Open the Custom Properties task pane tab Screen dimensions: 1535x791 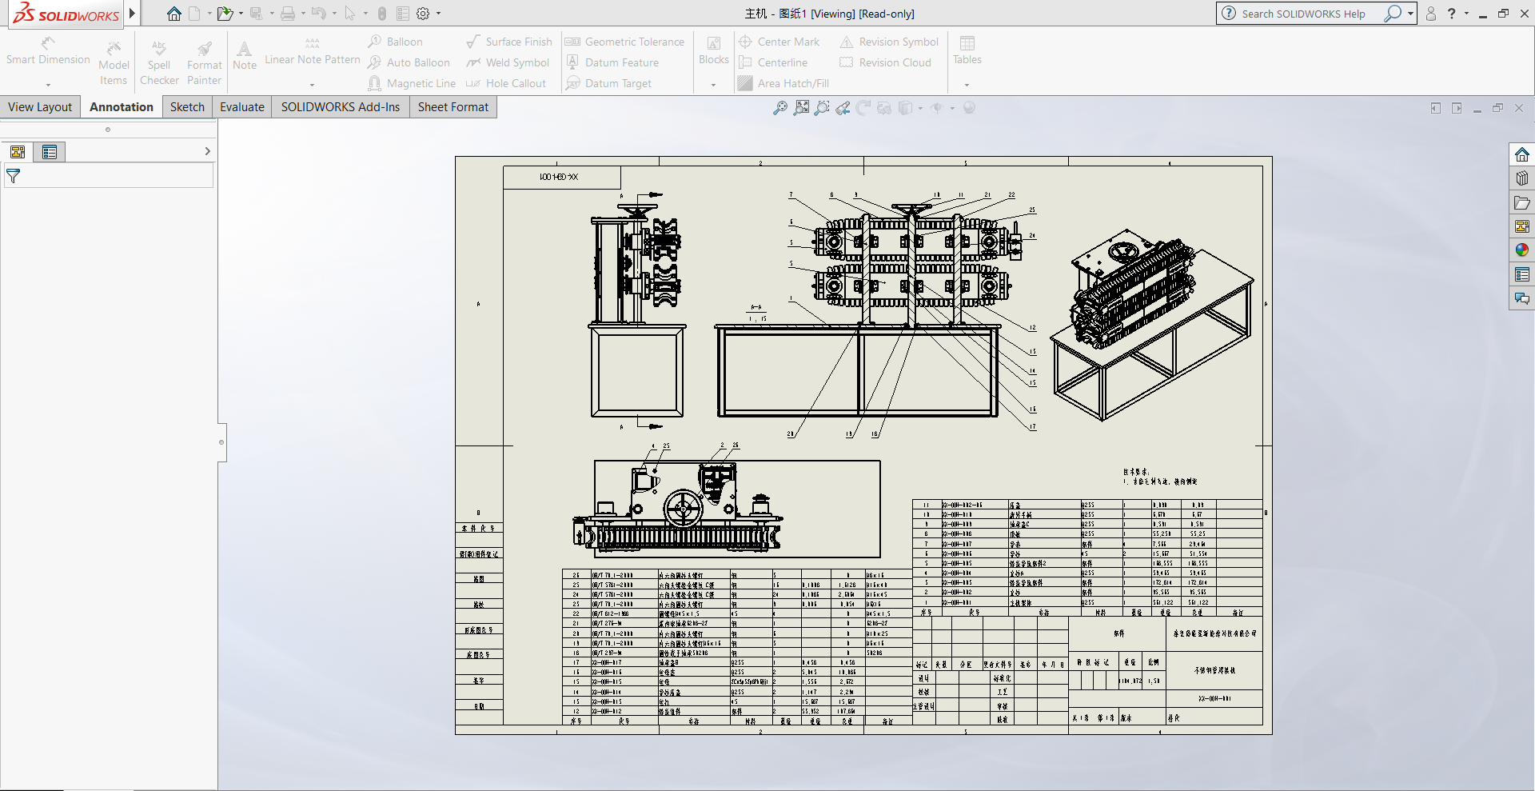[x=1522, y=274]
